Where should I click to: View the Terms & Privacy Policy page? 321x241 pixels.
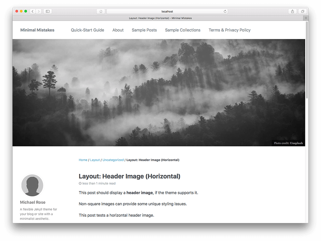pos(229,30)
